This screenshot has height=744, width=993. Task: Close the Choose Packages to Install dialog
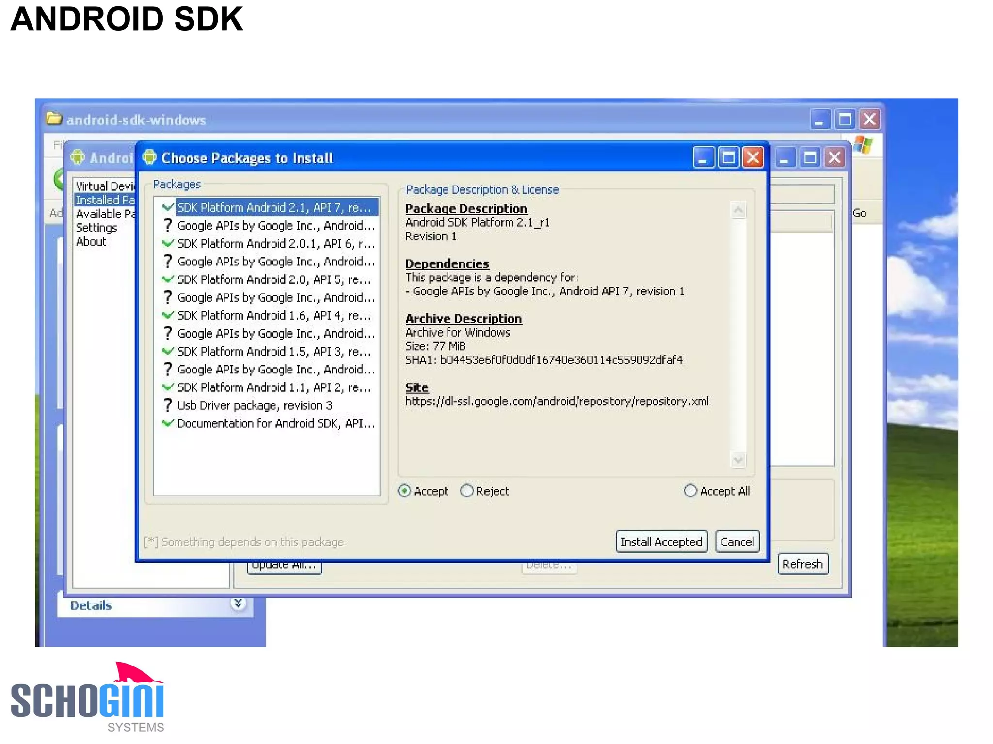pyautogui.click(x=753, y=157)
